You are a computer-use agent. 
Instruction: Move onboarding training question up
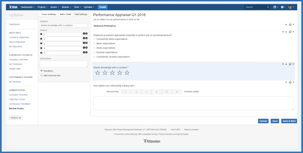pyautogui.click(x=286, y=82)
